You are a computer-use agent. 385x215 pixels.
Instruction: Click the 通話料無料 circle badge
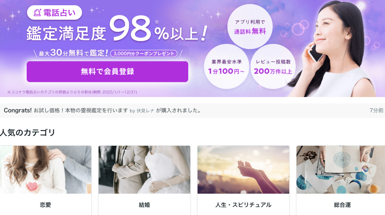(250, 27)
